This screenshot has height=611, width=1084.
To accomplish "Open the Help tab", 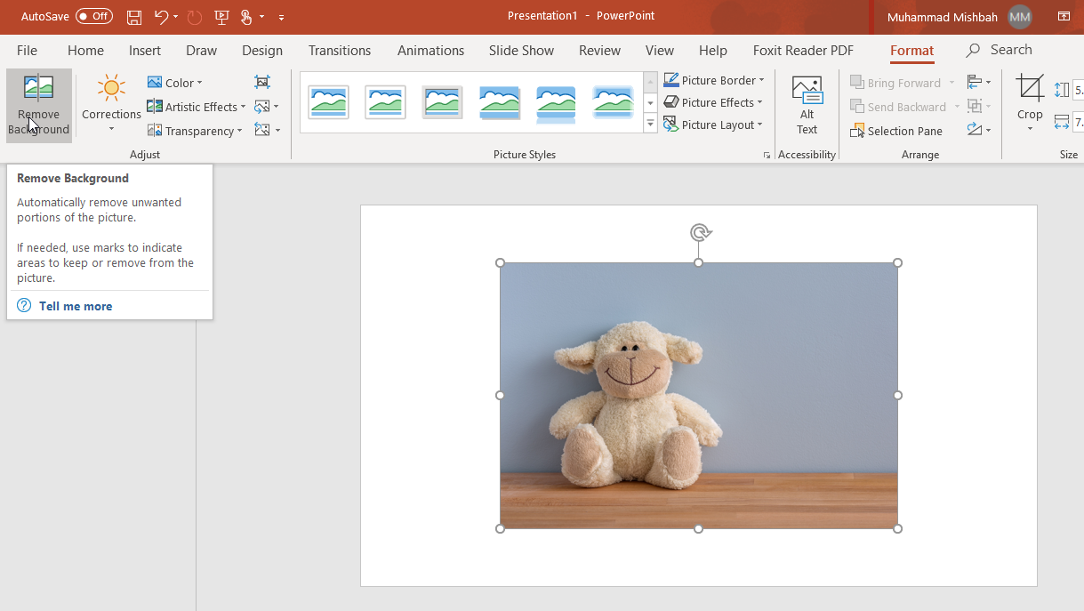I will [713, 51].
